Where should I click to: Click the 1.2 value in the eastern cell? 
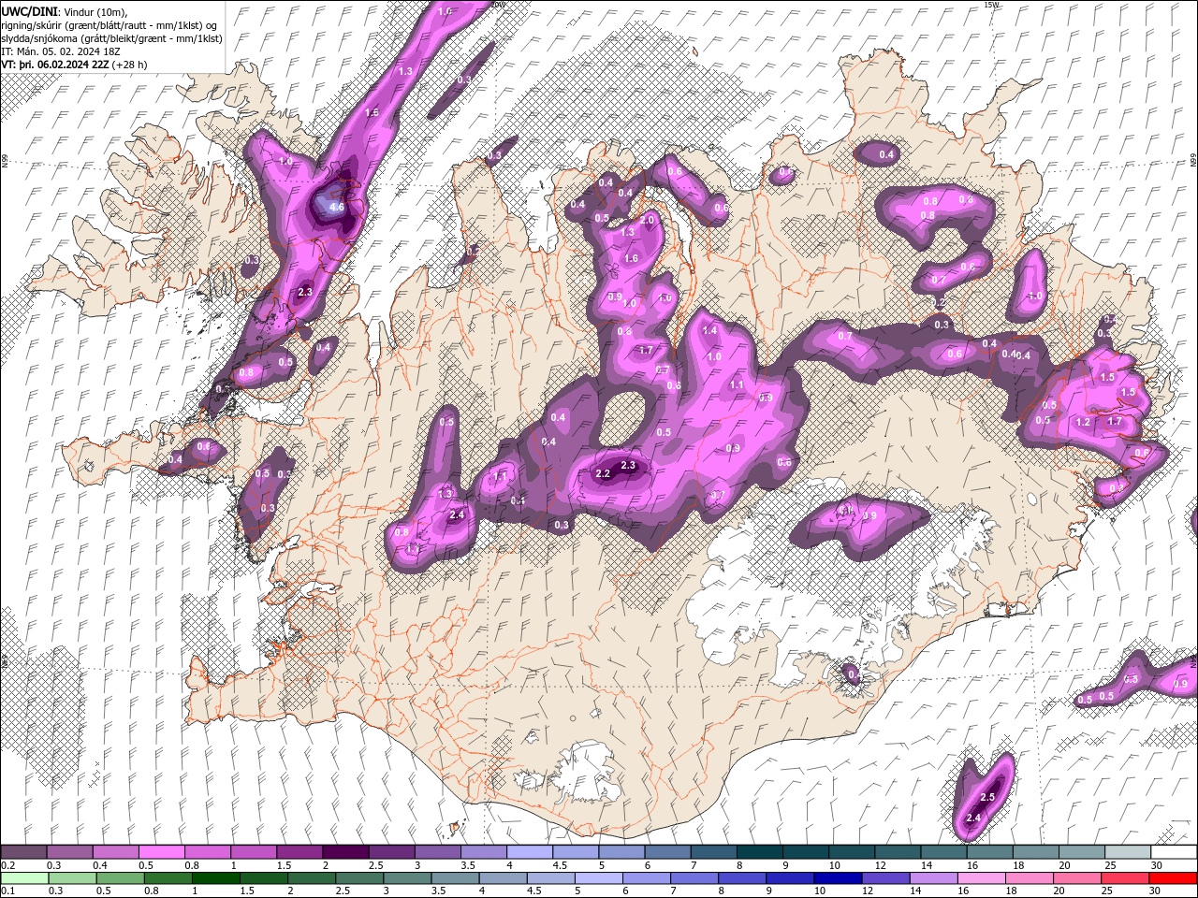coord(1084,423)
